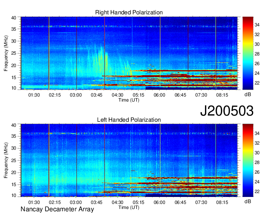Click the "34" value on Left Handed color bar
This screenshot has width=264, height=214.
257,133
